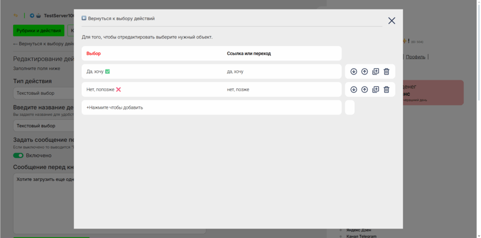Open the "Тип действия" dropdown

click(43, 93)
